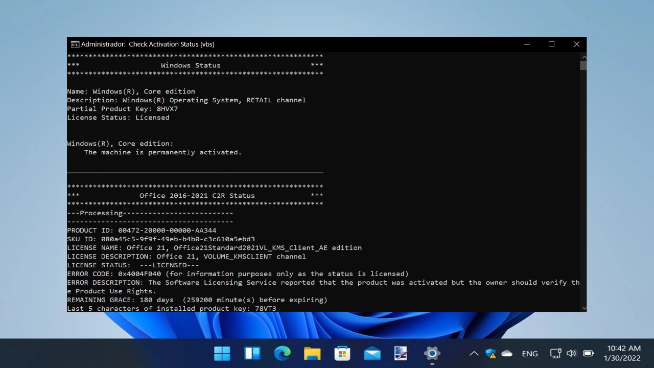This screenshot has height=368, width=654.
Task: Click 'LICENSE STATUS: ---LICENSED---' line
Action: 133,265
